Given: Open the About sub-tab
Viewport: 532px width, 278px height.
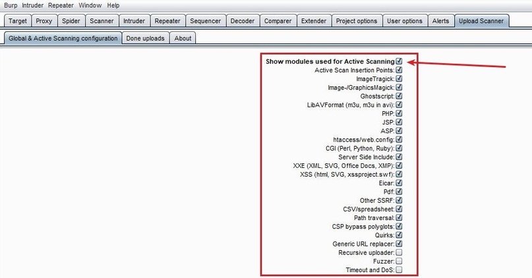Looking at the screenshot, I should 183,38.
